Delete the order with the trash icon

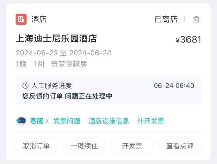[x=196, y=19]
